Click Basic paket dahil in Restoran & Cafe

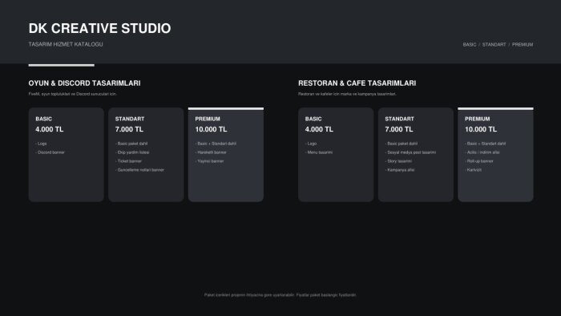coord(401,144)
